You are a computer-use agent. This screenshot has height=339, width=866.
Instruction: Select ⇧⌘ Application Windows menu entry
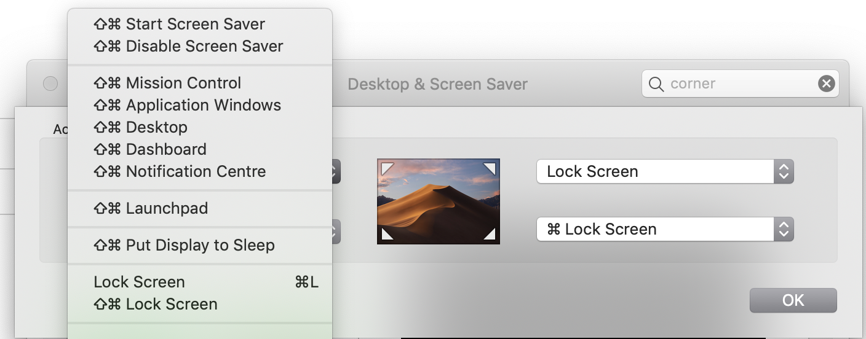(x=187, y=105)
